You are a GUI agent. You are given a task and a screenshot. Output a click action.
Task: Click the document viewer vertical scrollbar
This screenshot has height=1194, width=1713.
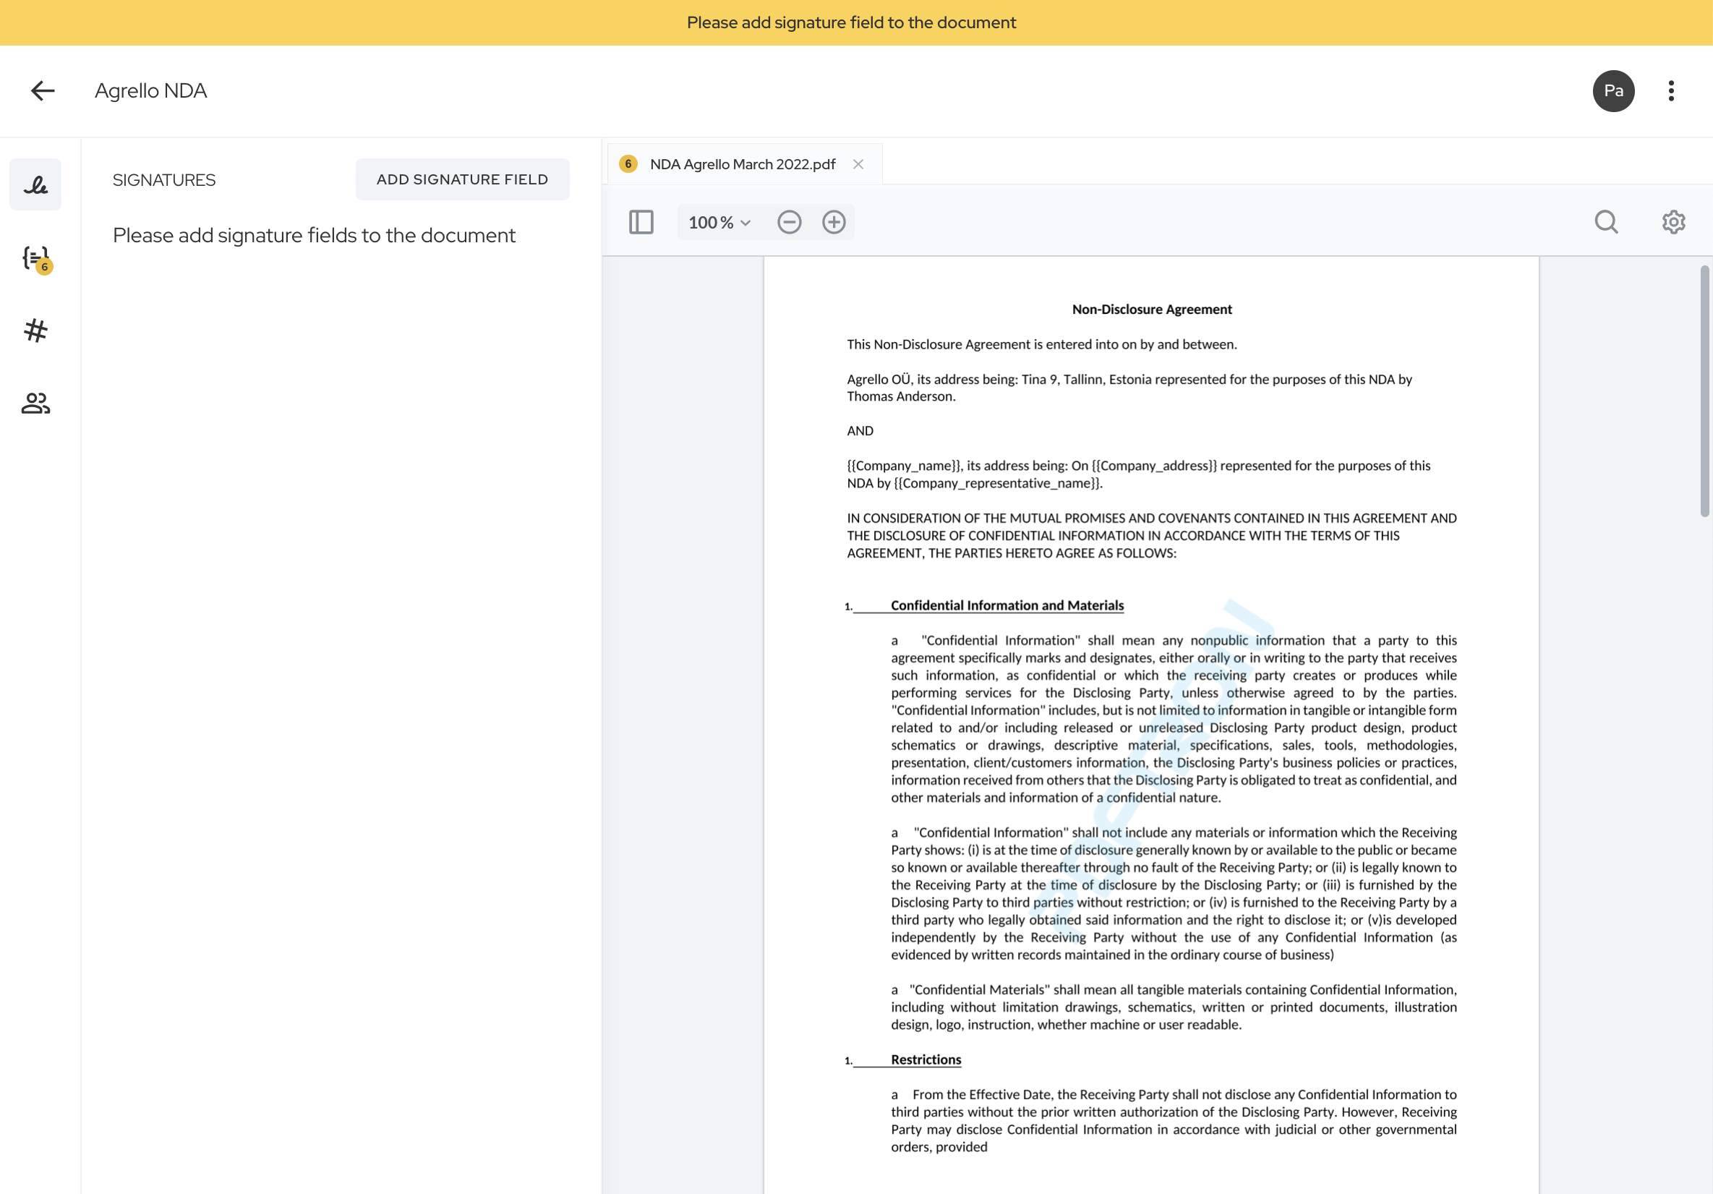coord(1704,391)
